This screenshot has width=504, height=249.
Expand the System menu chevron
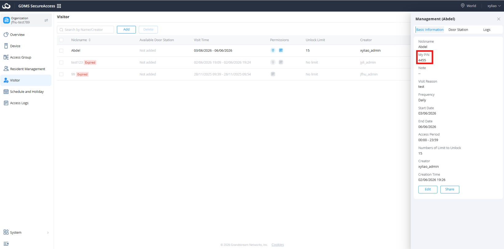tap(48, 232)
